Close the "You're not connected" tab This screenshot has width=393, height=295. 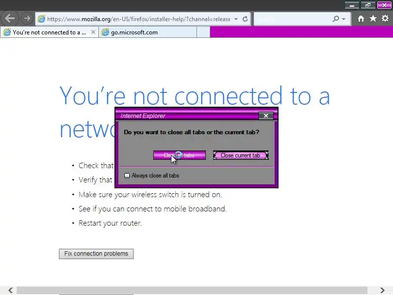tap(93, 32)
